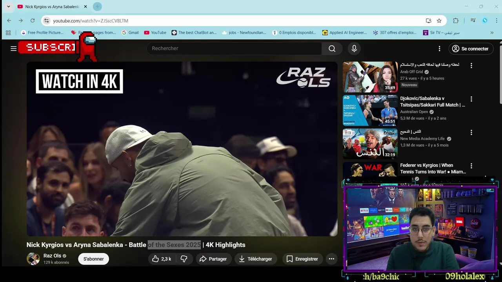This screenshot has width=502, height=282.
Task: Open the YouTube guide hamburger menu
Action: coord(13,49)
